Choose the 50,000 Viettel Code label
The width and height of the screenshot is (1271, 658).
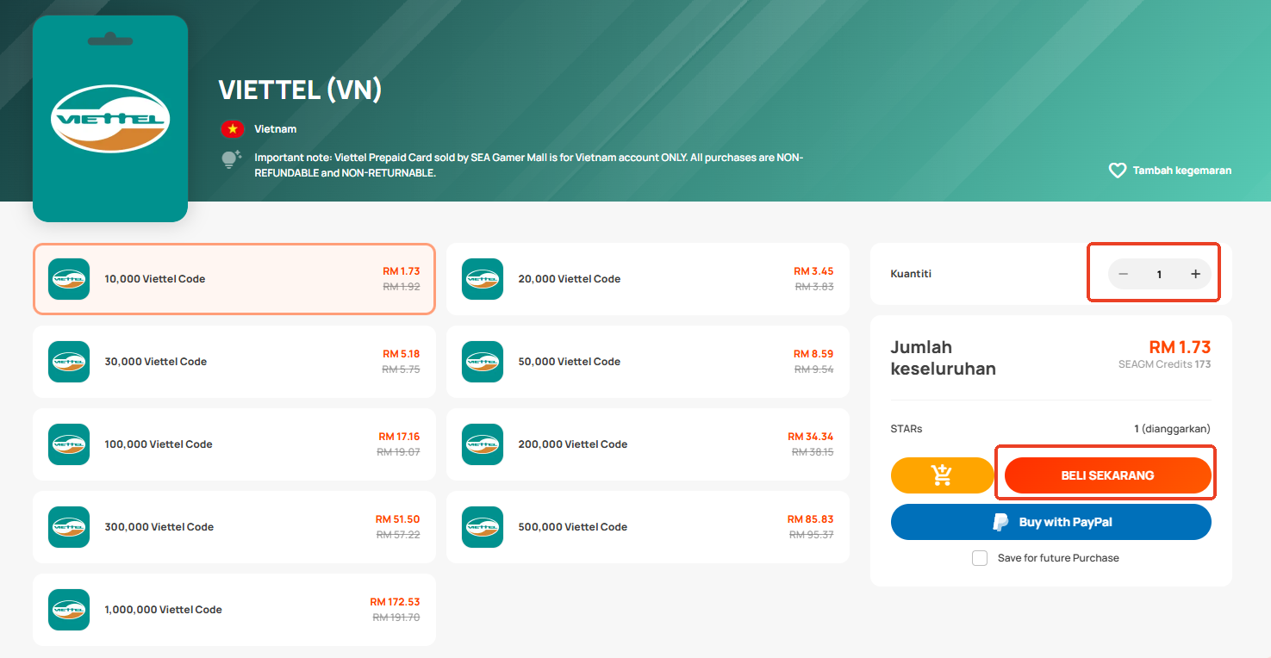point(570,362)
